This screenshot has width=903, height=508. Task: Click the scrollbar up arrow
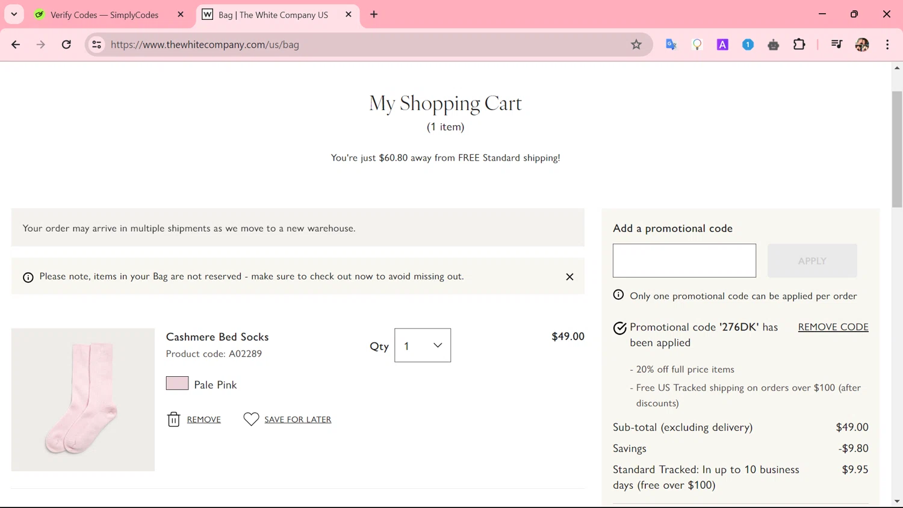point(897,68)
